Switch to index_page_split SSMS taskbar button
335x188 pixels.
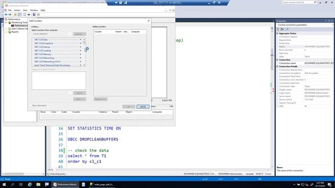(102, 184)
